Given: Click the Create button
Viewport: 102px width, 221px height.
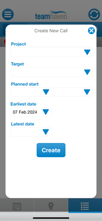Looking at the screenshot, I should click(51, 150).
